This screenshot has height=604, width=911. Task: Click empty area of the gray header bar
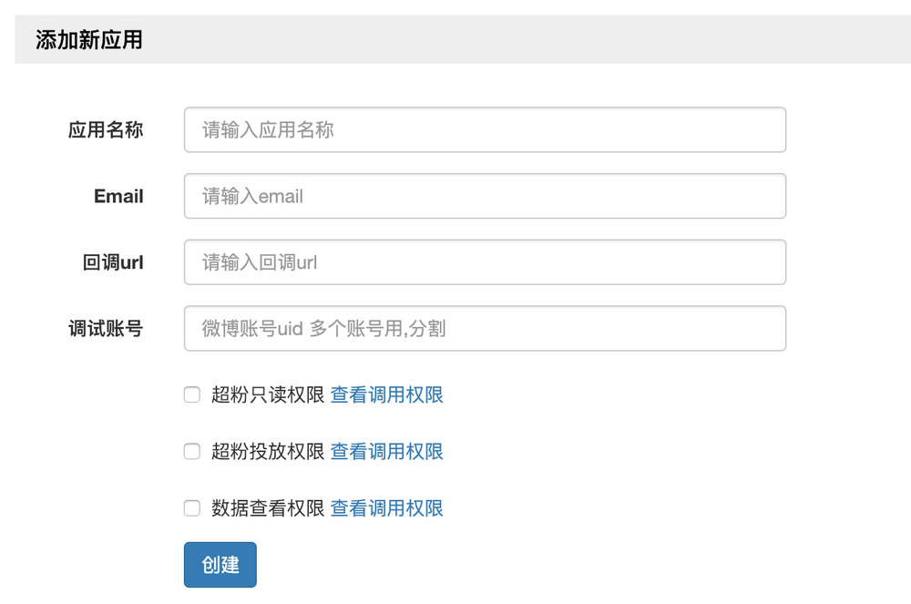(547, 40)
